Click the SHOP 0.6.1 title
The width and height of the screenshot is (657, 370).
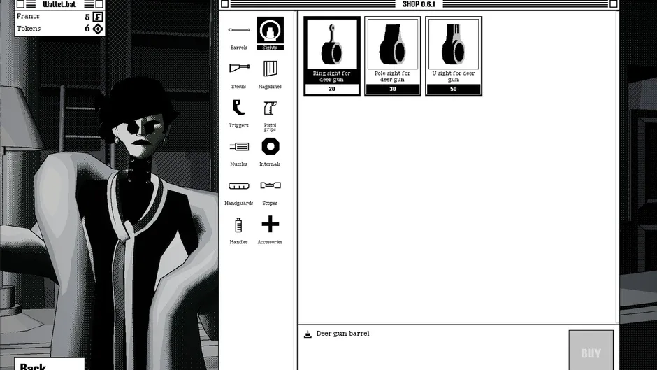419,4
